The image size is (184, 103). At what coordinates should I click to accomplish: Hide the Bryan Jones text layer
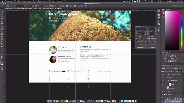[x=162, y=81]
